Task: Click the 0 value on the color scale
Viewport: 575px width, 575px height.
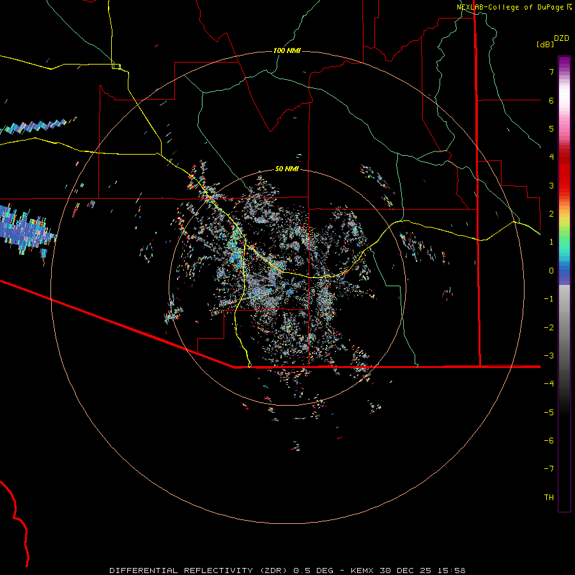Action: 551,271
